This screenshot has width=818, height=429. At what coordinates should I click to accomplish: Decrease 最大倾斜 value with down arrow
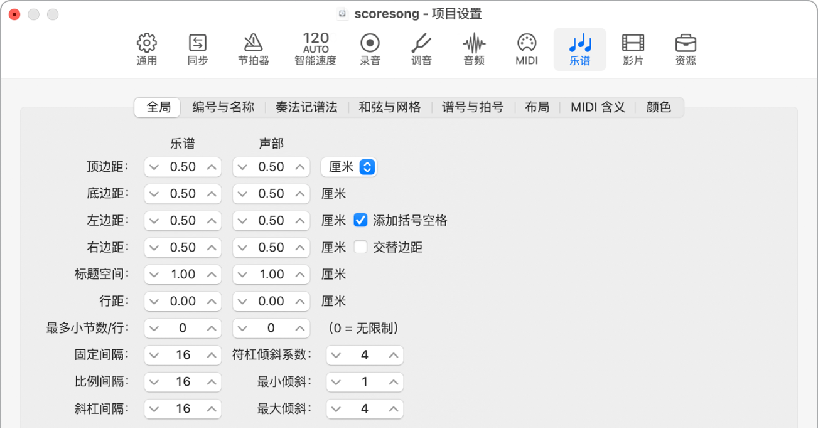(x=335, y=409)
